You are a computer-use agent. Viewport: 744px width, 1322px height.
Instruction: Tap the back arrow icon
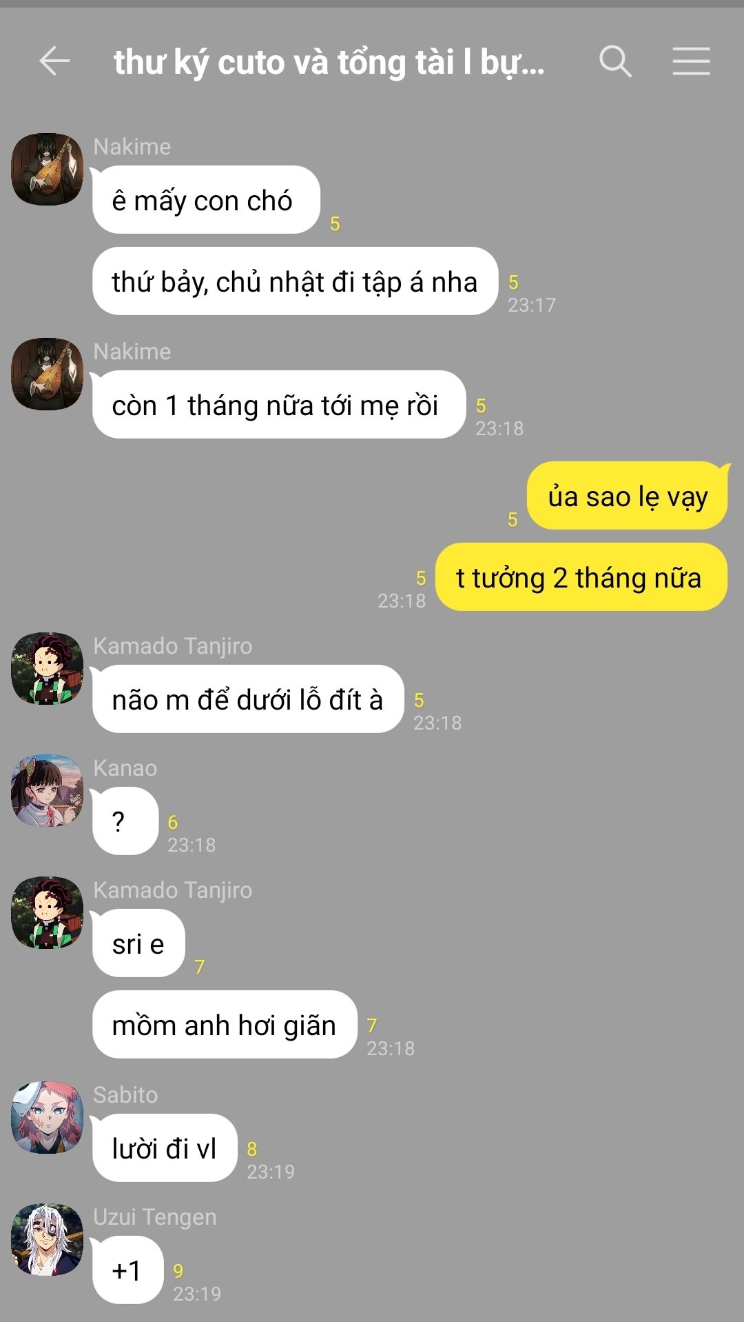pos(54,61)
